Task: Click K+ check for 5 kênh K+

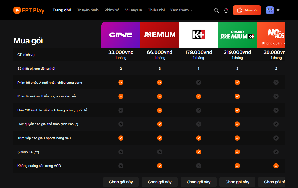Action: [198, 152]
